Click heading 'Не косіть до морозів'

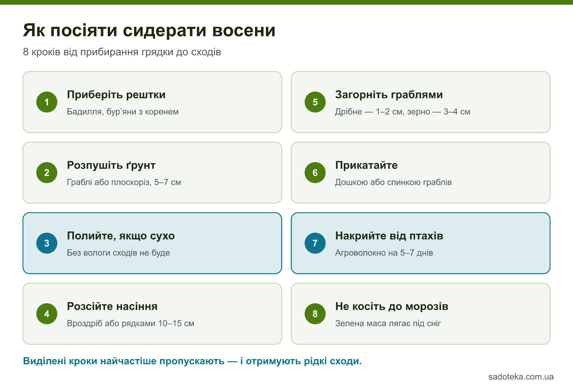point(392,306)
